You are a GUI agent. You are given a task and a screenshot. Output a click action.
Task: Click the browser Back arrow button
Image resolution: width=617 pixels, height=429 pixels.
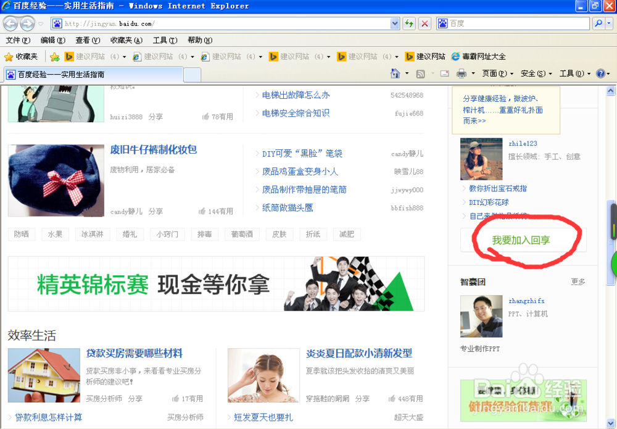tap(10, 23)
